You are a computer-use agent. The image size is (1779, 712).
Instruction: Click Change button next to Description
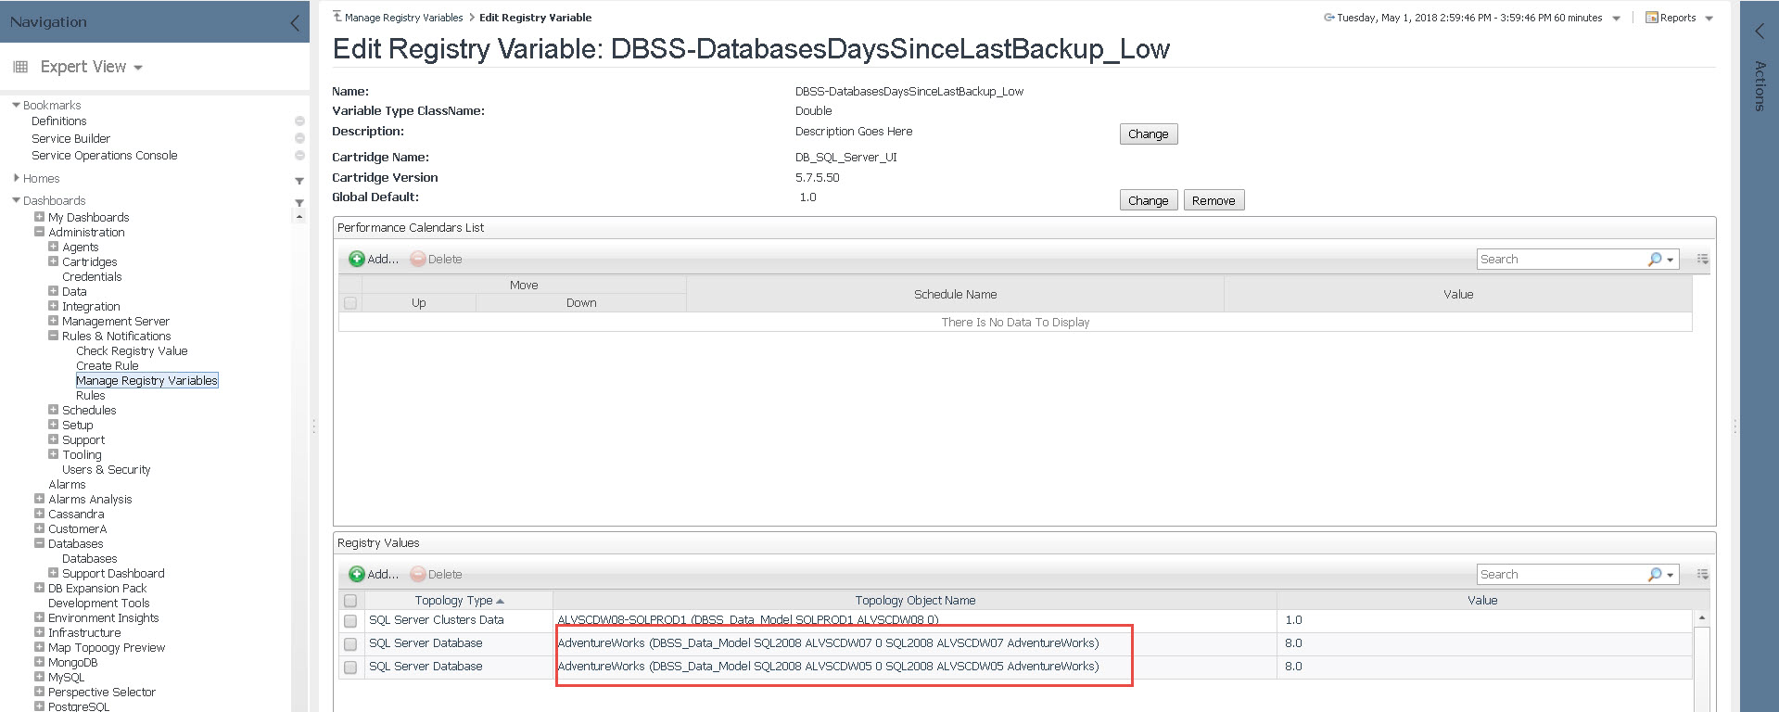click(x=1148, y=134)
